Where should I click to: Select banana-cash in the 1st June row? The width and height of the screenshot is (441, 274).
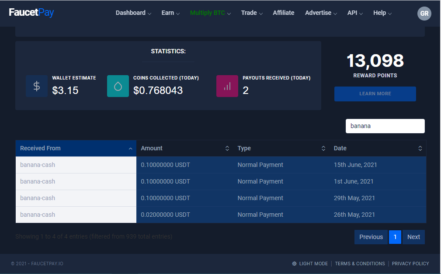click(38, 181)
